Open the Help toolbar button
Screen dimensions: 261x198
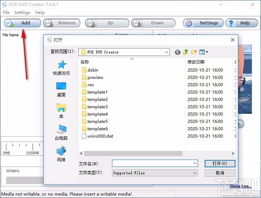pyautogui.click(x=241, y=23)
